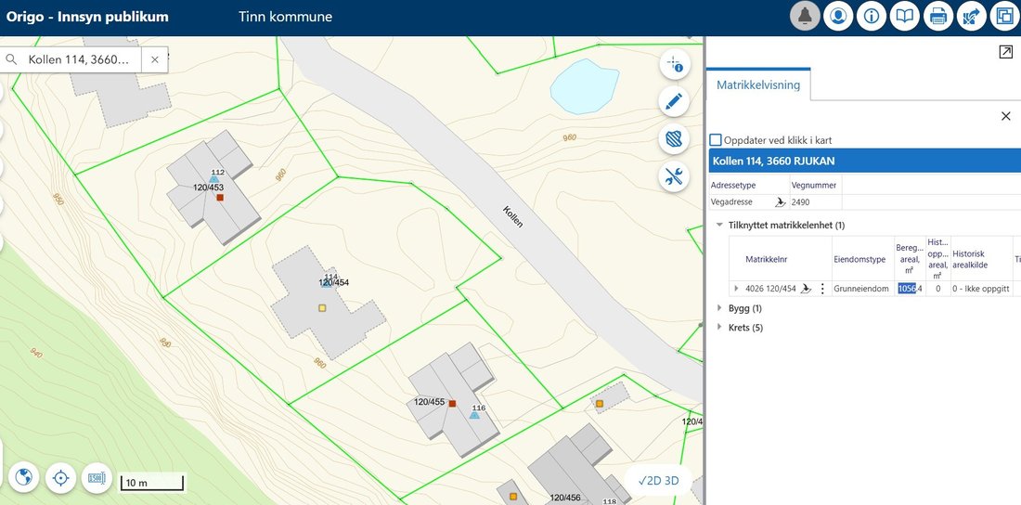Select the Matrikkelvisning tab
Viewport: 1021px width, 505px height.
pos(758,84)
